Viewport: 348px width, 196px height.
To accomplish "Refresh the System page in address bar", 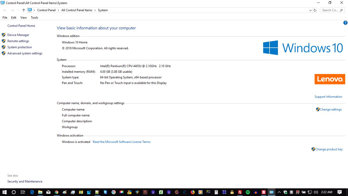I will (x=315, y=10).
